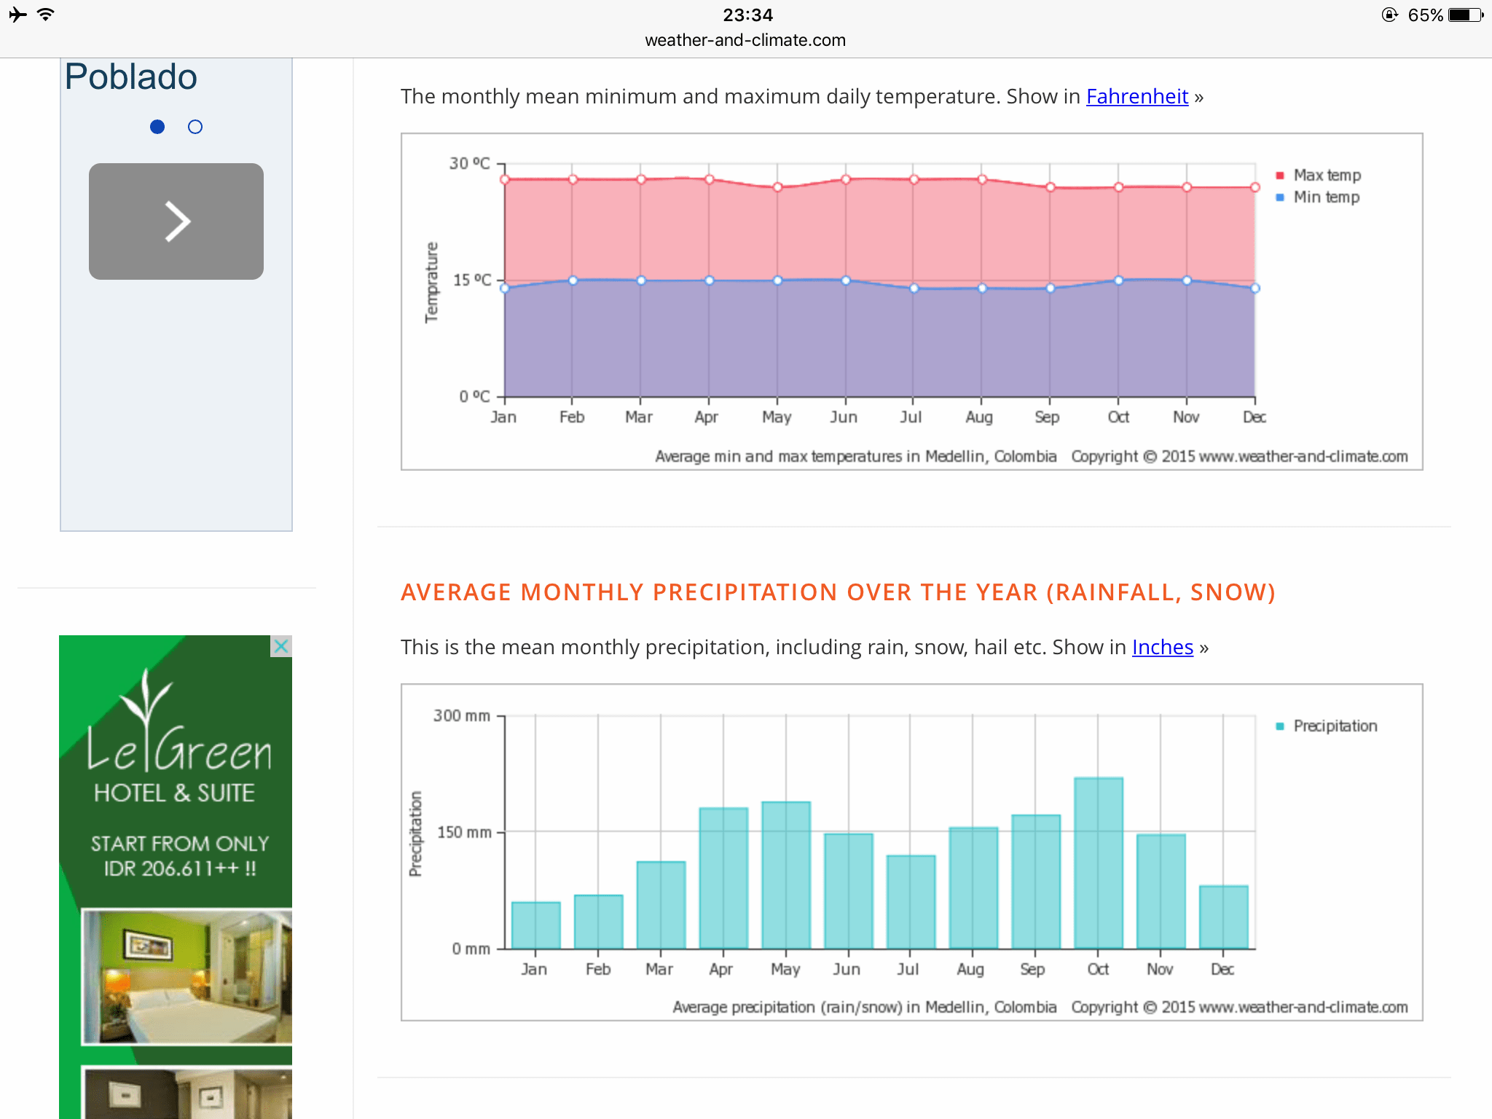Open the Le Green hotel bedroom photo
Screen dimensions: 1492x1119
(x=186, y=976)
